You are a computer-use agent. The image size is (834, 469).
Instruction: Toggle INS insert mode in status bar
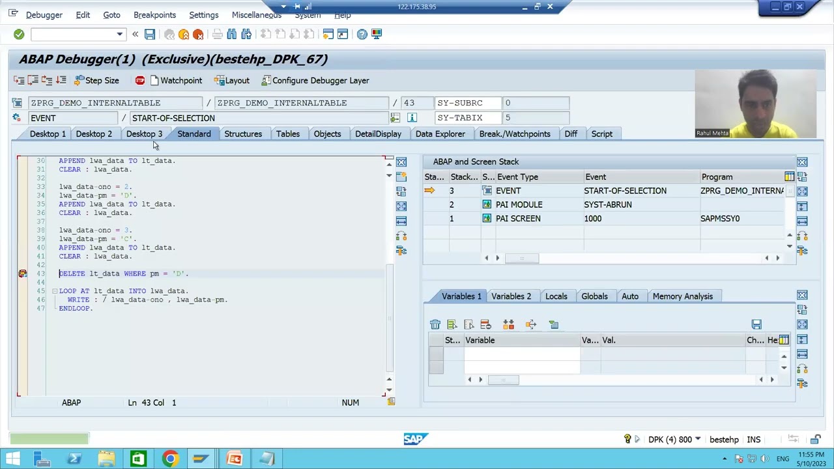tap(754, 440)
